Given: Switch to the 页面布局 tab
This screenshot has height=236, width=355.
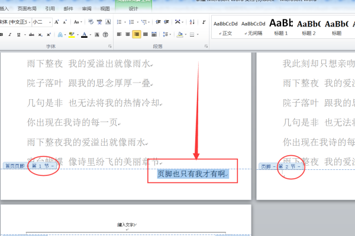Looking at the screenshot, I should (27, 9).
